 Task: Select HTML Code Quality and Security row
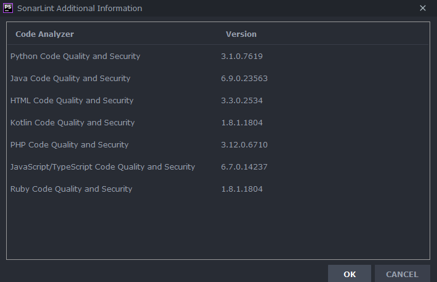tap(72, 101)
